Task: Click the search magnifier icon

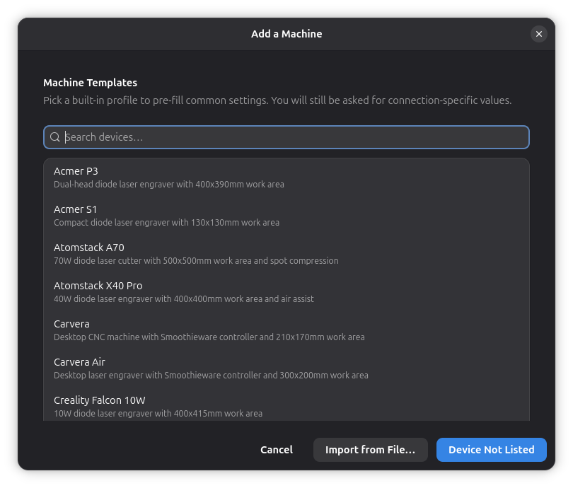Action: click(54, 137)
